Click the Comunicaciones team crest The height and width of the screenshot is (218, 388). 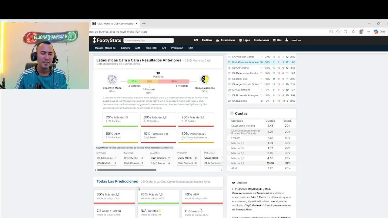coord(205,79)
